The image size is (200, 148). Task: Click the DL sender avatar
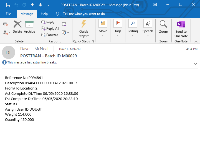pyautogui.click(x=9, y=52)
